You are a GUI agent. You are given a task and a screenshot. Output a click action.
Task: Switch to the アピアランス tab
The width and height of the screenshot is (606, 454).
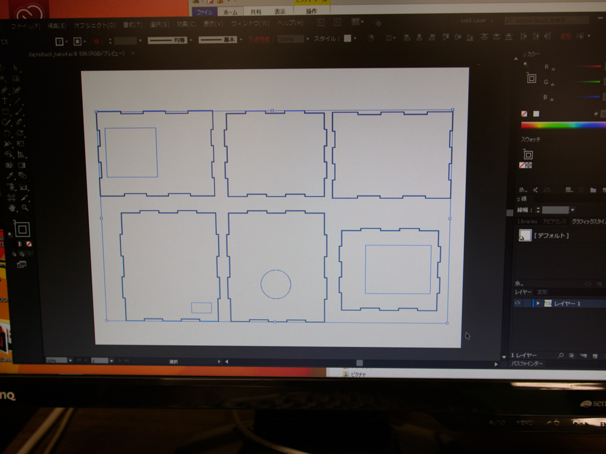554,221
